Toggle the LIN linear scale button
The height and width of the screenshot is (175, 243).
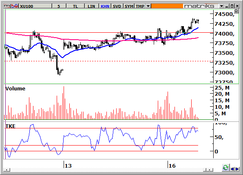[x=91, y=6]
